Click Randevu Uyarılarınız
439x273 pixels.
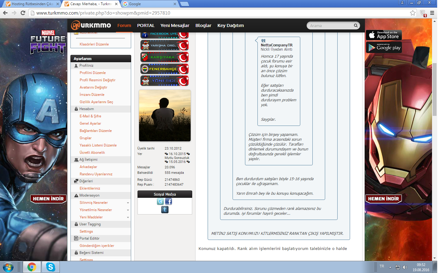(x=96, y=174)
